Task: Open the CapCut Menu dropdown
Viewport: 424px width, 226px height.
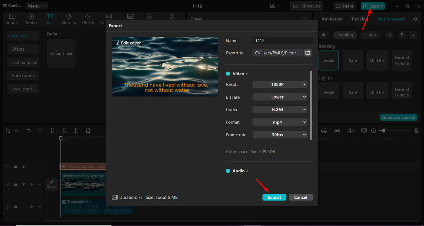Action: point(36,6)
